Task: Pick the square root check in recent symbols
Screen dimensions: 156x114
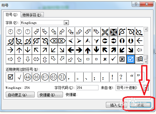Action: pyautogui.click(x=19, y=77)
